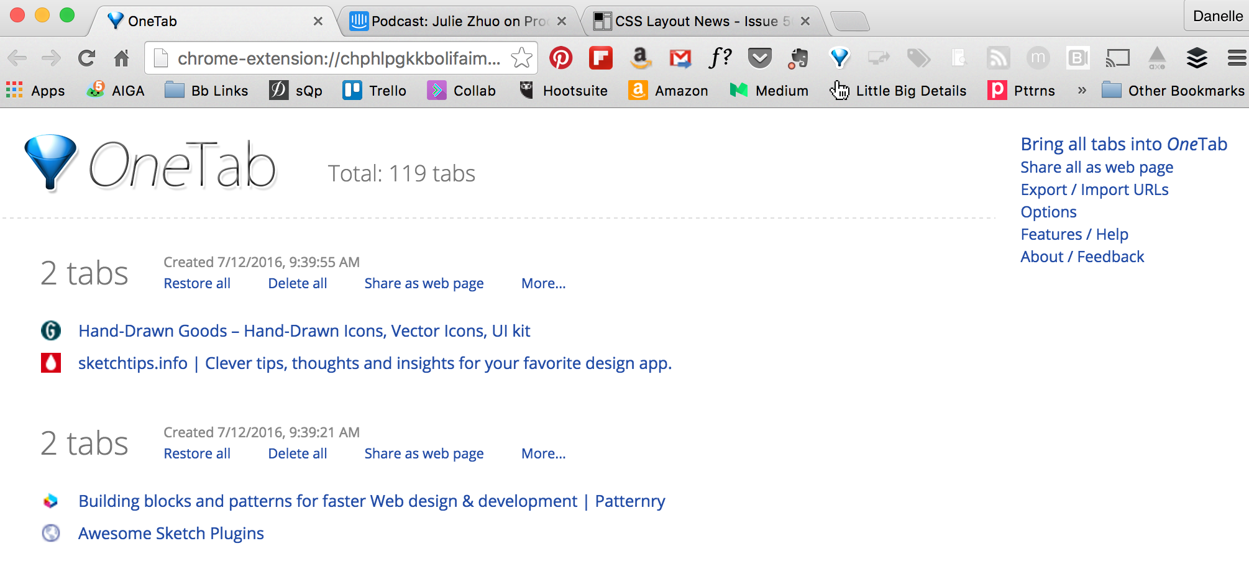Close the Podcast: Julie Zhuo tab
This screenshot has height=569, width=1249.
click(x=561, y=21)
